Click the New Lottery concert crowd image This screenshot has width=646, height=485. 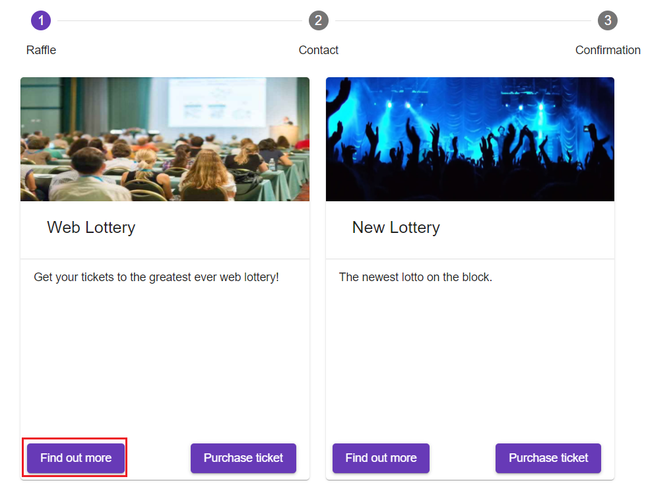pos(470,139)
